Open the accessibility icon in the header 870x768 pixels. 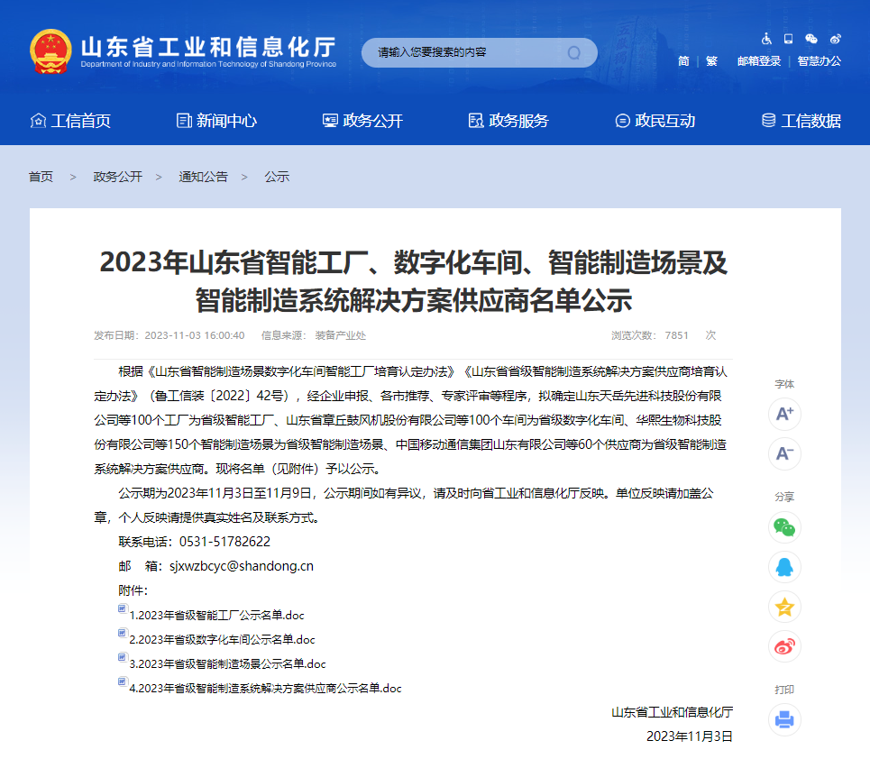pyautogui.click(x=766, y=39)
